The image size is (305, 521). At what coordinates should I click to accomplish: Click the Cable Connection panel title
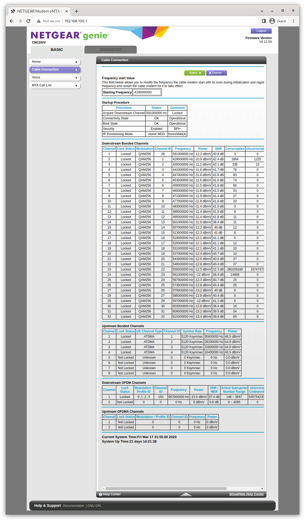click(x=115, y=60)
